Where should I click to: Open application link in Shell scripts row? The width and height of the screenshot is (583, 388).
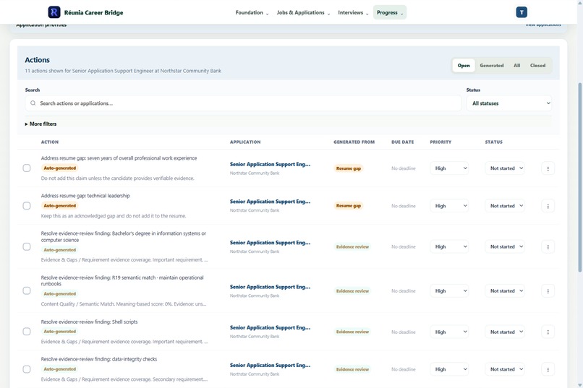click(x=270, y=327)
